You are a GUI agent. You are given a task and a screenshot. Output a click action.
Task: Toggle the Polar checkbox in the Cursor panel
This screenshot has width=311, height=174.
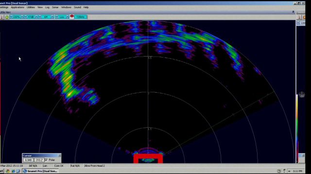click(47, 160)
